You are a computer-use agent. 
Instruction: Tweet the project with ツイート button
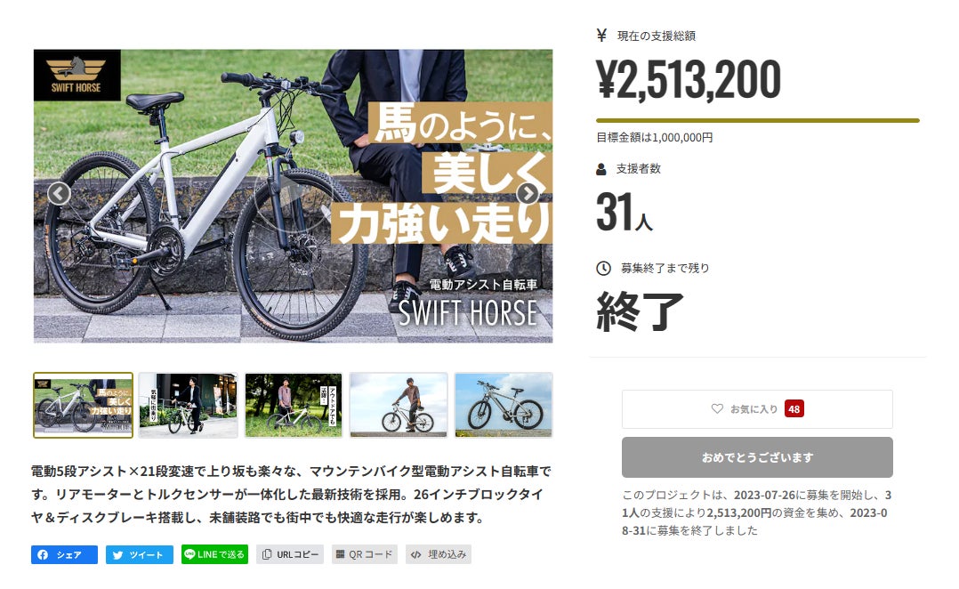tap(140, 555)
